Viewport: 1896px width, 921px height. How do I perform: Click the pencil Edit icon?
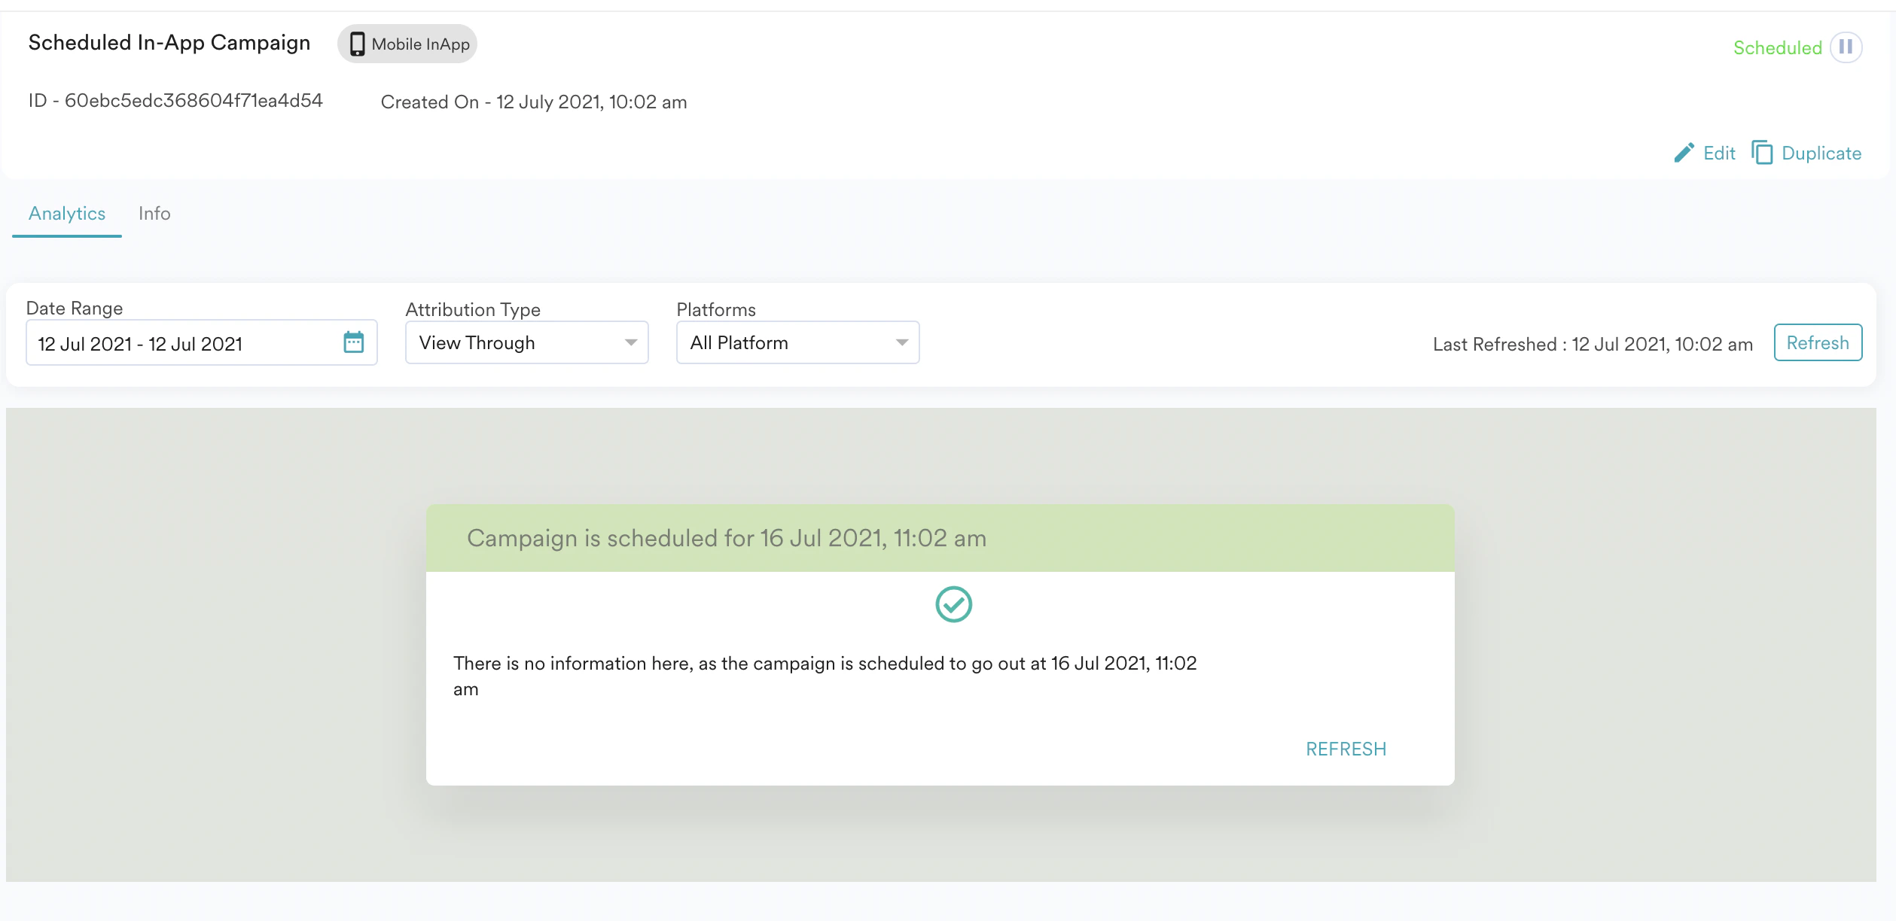(x=1684, y=153)
